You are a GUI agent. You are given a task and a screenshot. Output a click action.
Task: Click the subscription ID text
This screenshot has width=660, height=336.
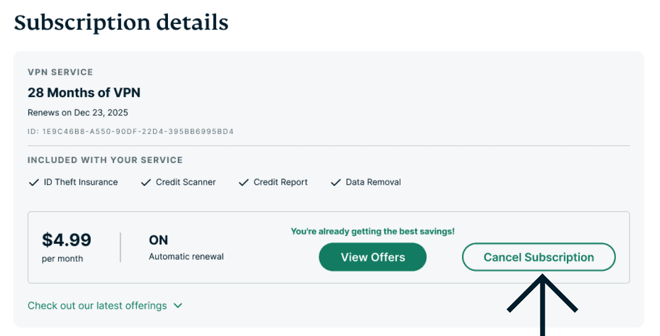click(131, 132)
